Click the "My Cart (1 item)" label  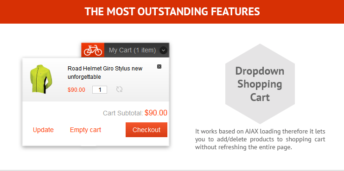(x=132, y=51)
